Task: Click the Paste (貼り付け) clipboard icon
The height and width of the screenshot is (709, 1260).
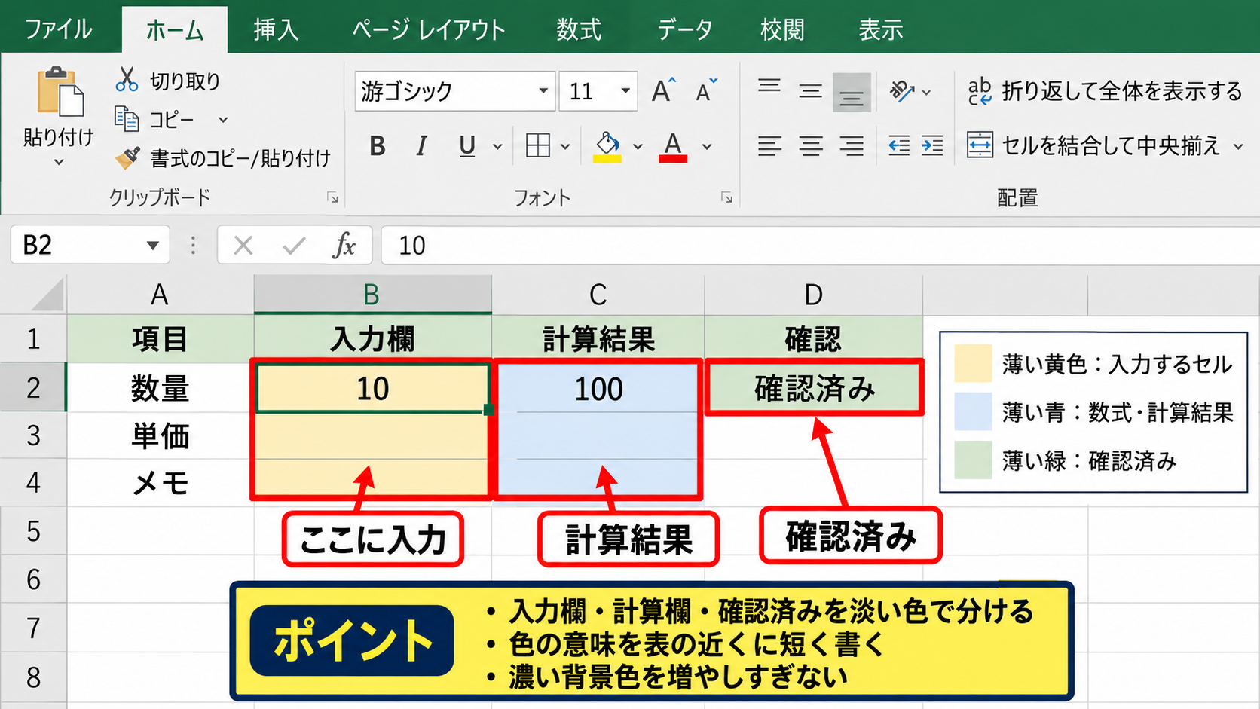Action: pos(60,93)
